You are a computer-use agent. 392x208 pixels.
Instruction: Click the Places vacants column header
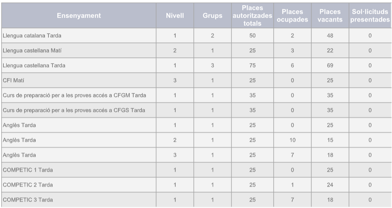(330, 16)
